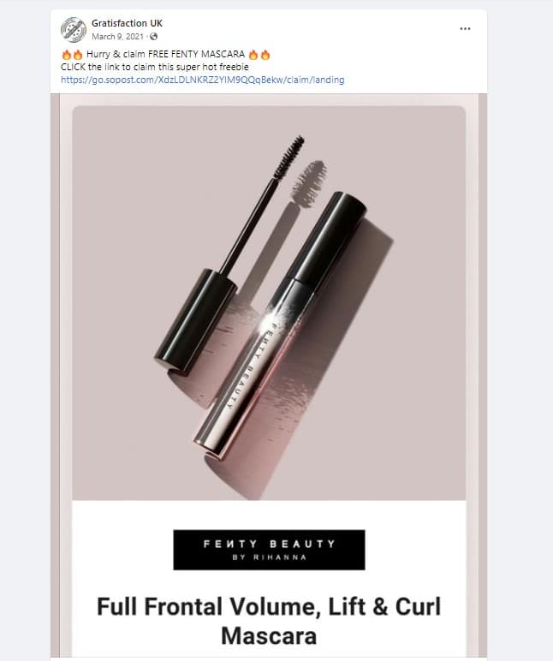Click the second fire emoji before Hurry
Image resolution: width=553 pixels, height=661 pixels.
(x=78, y=55)
